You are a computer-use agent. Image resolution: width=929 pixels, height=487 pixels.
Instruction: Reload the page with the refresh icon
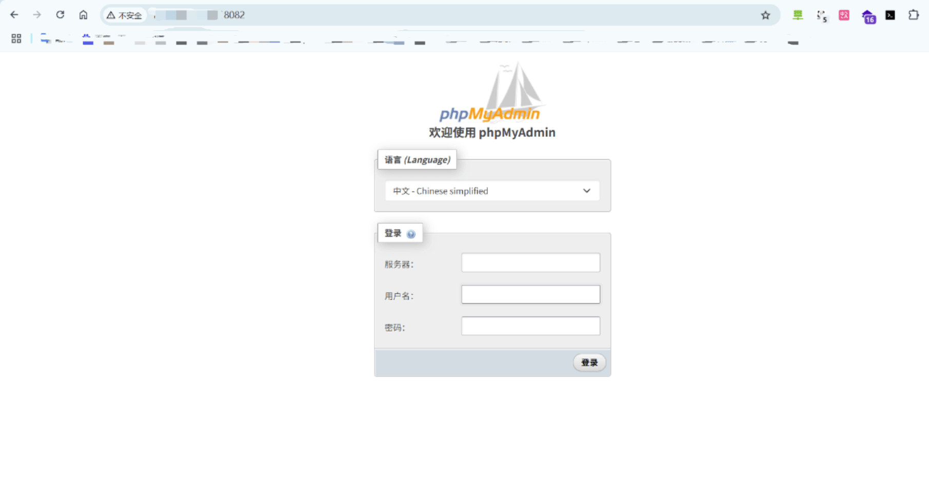coord(60,15)
